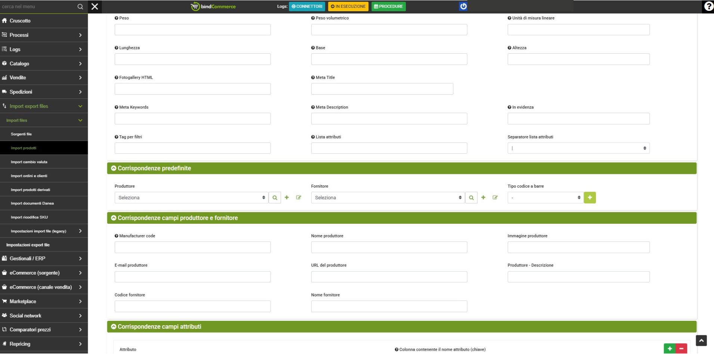The image size is (714, 354).
Task: Click the blue power icon in header
Action: tap(463, 6)
